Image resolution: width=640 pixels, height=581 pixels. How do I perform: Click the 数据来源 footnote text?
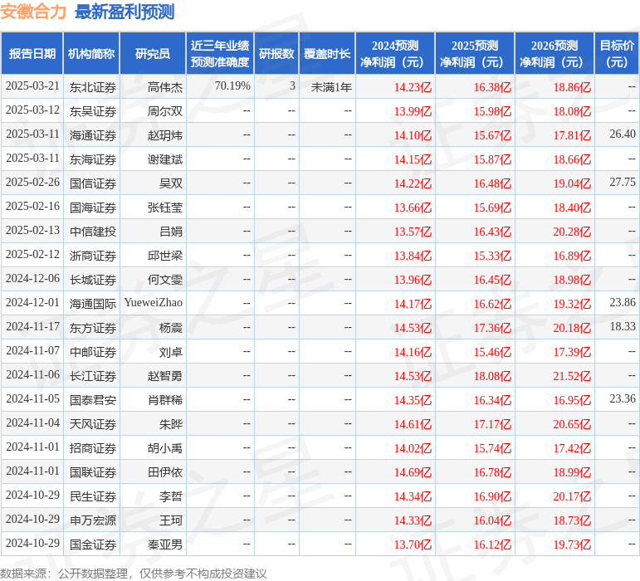[133, 574]
